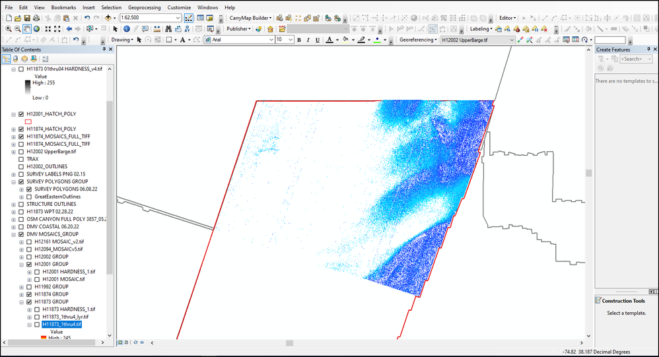
Task: Open the CarryMap Builder menu button
Action: [x=250, y=18]
